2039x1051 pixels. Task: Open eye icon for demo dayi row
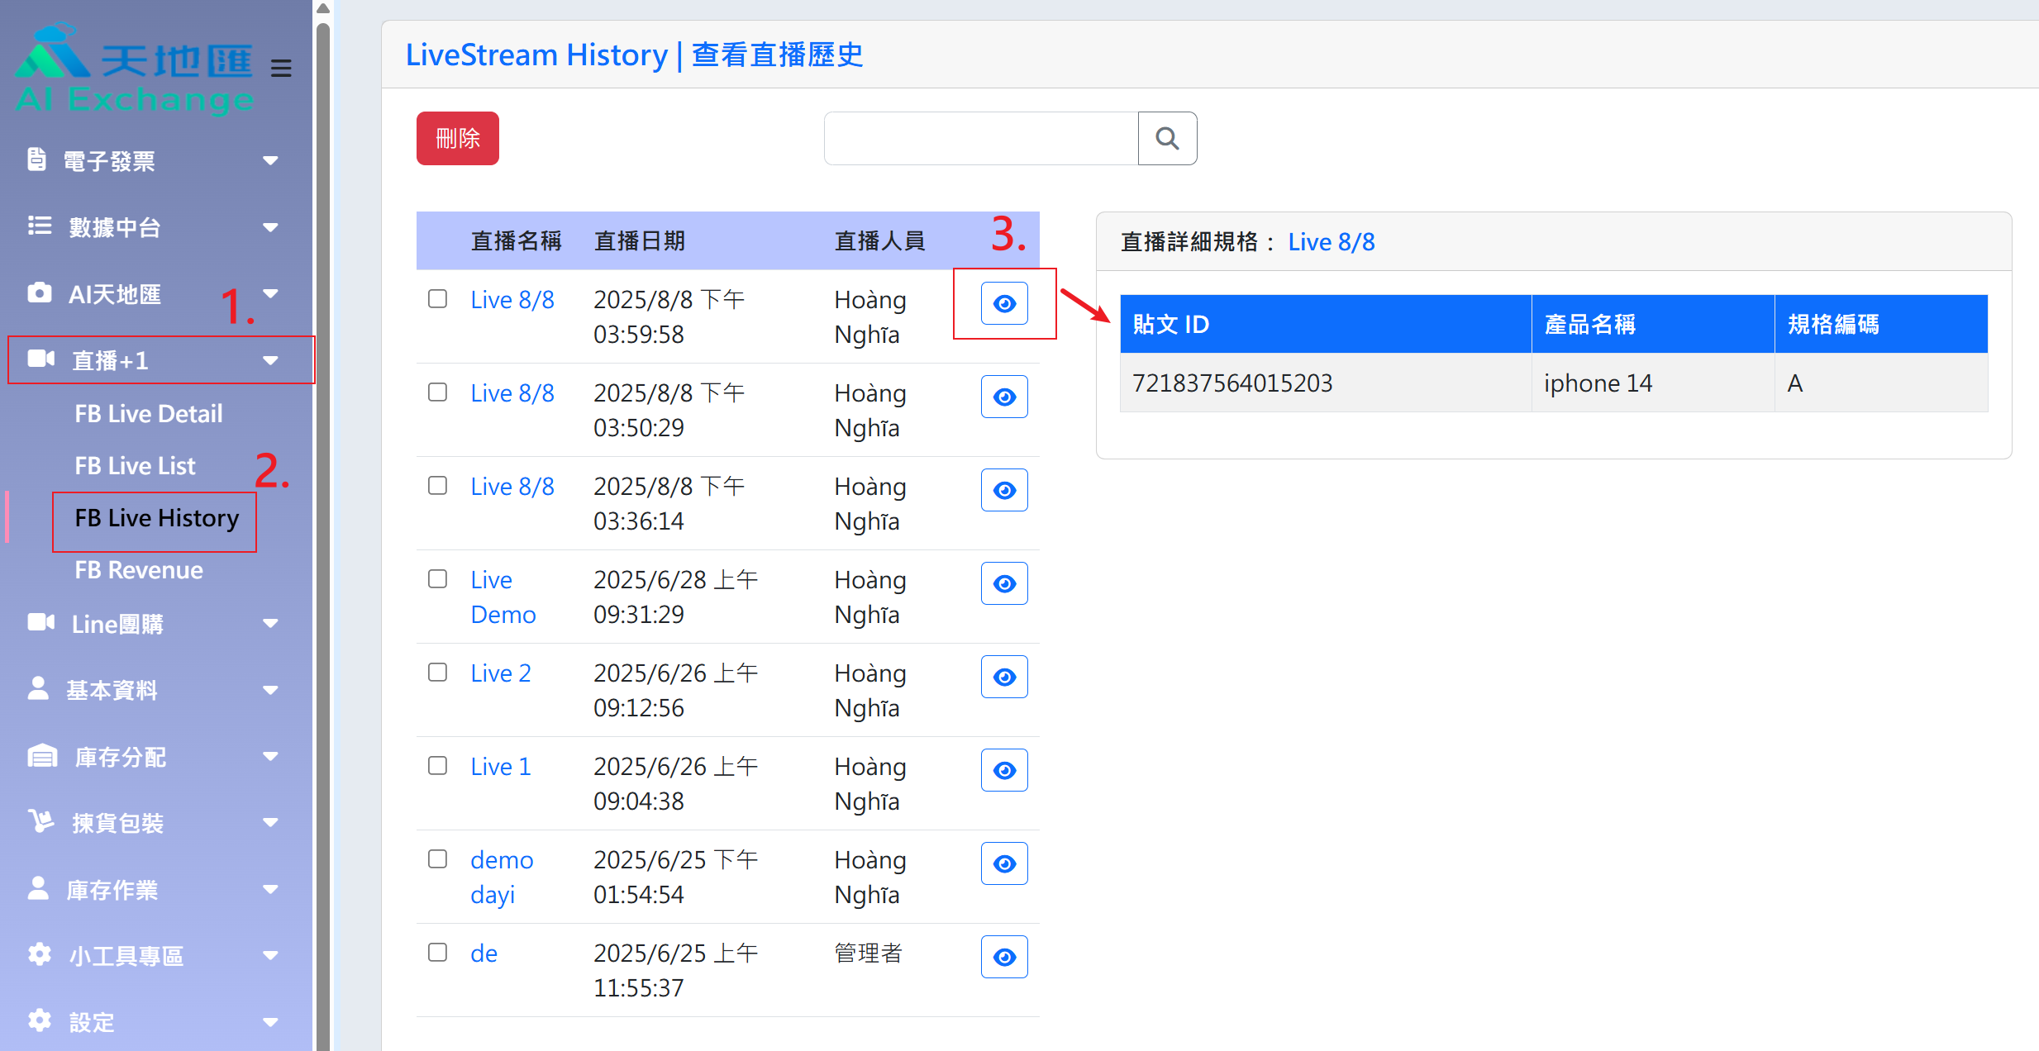click(1003, 863)
